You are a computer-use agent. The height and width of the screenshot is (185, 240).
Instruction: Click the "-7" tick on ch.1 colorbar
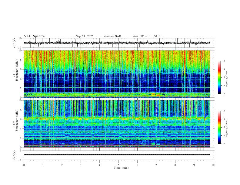pos(223,94)
